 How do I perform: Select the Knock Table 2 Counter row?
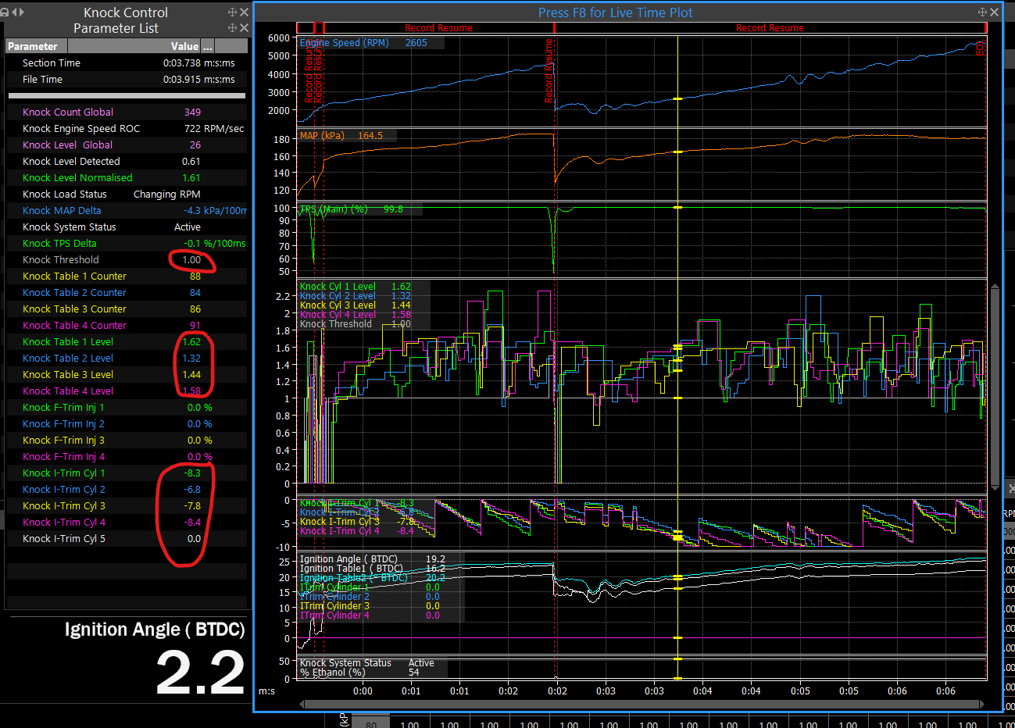tap(127, 292)
